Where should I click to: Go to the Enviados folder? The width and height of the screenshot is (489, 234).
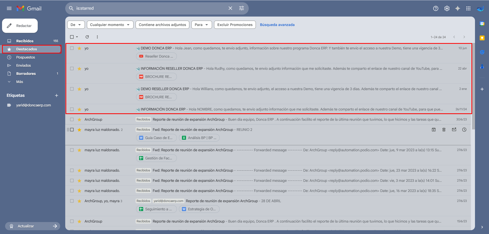[x=23, y=65]
